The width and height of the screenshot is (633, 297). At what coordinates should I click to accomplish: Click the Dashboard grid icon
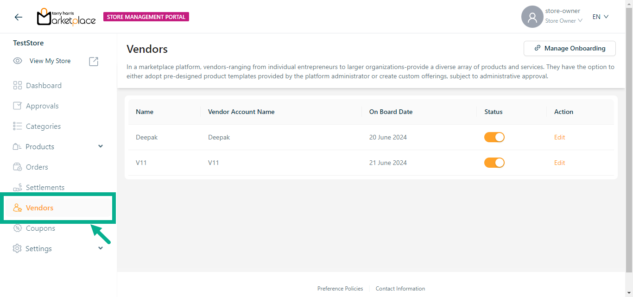tap(18, 85)
